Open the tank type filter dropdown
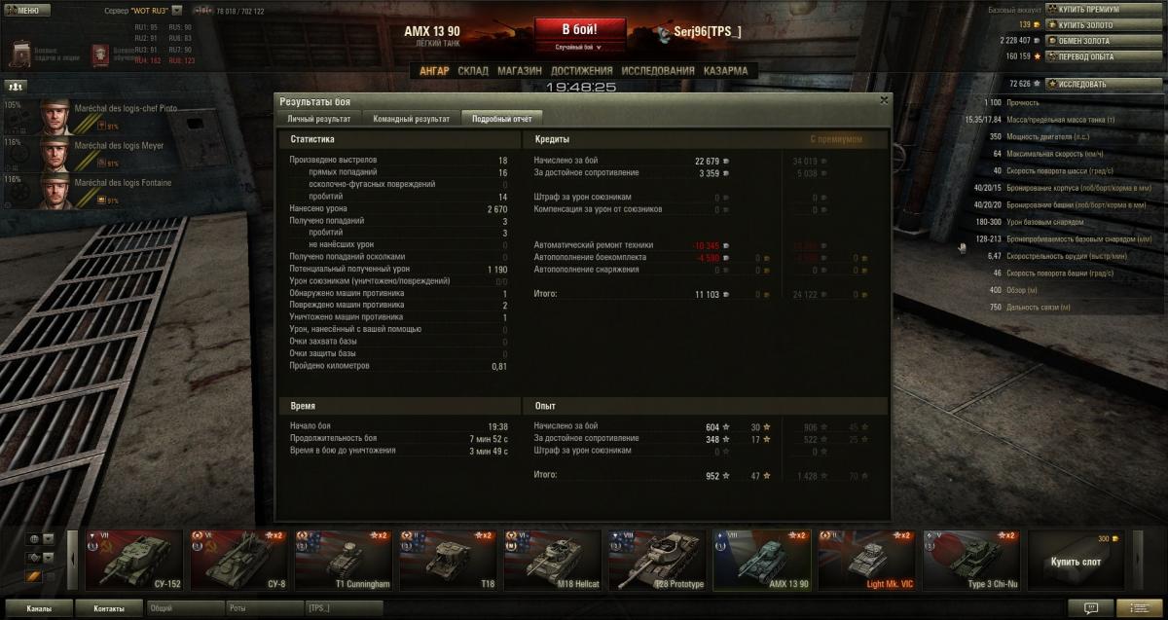Viewport: 1168px width, 620px height. [48, 558]
